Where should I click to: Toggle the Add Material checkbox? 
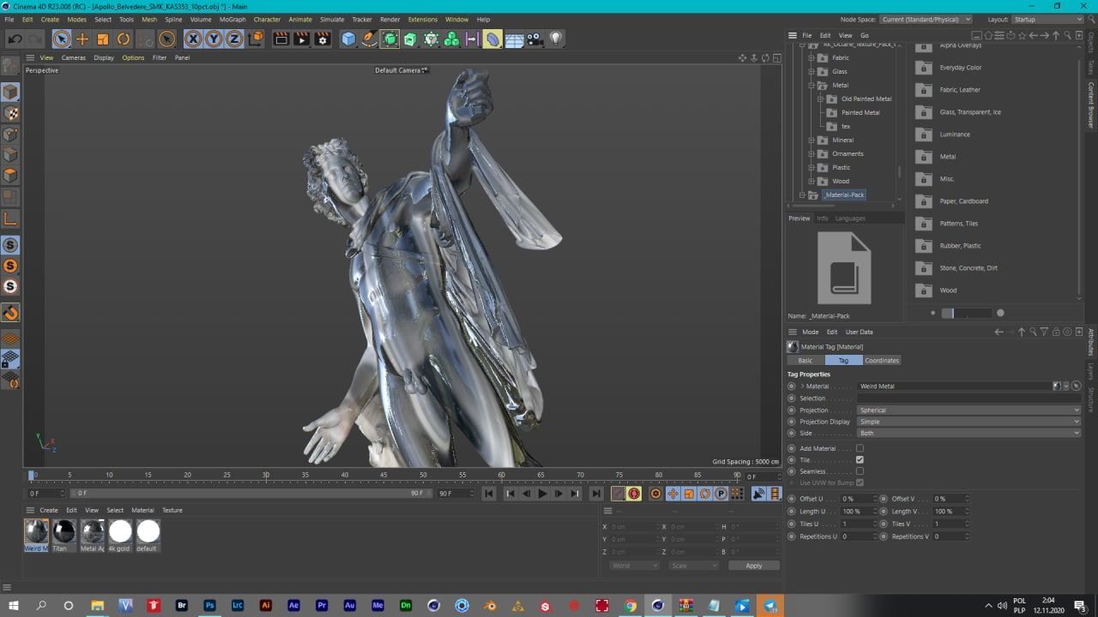coord(860,448)
